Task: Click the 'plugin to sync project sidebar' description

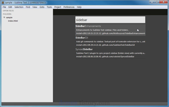Action: (111, 53)
